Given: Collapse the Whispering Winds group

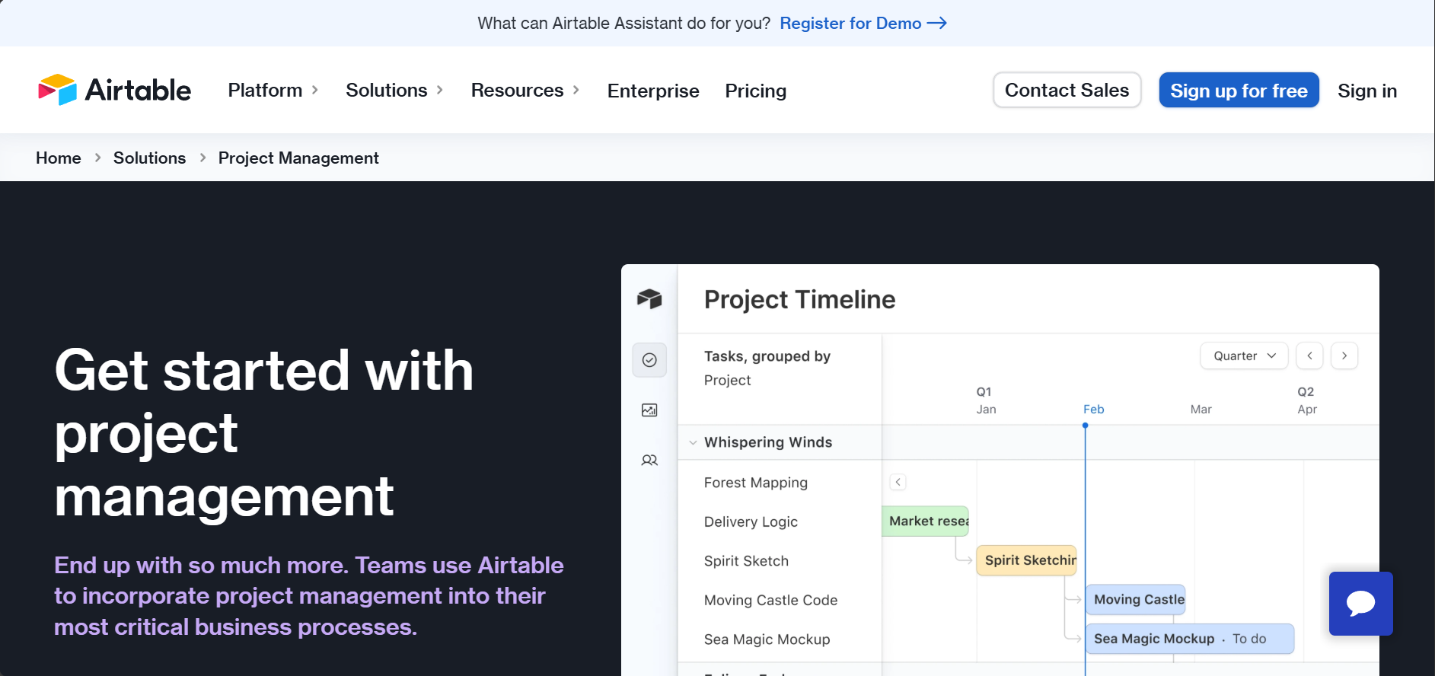Looking at the screenshot, I should pyautogui.click(x=693, y=442).
